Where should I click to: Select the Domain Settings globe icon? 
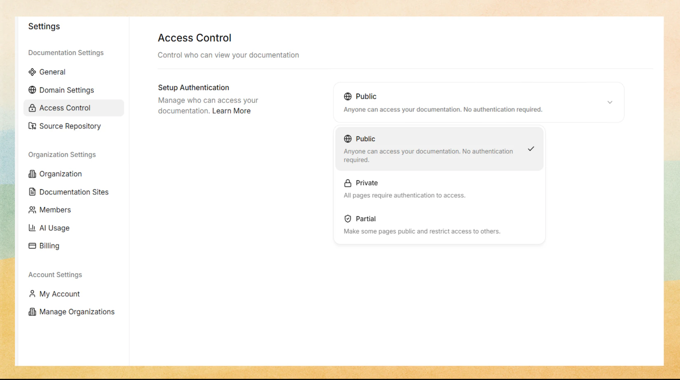(x=32, y=90)
